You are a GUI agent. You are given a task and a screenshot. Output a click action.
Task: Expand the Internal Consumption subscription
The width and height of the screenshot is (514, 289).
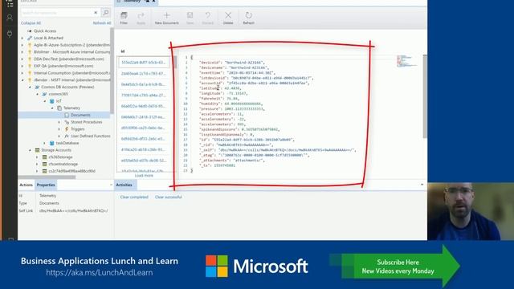pos(22,73)
